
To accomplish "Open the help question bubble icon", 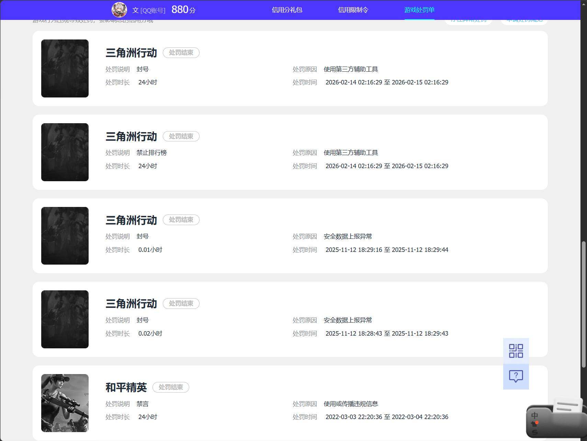I will click(x=516, y=376).
